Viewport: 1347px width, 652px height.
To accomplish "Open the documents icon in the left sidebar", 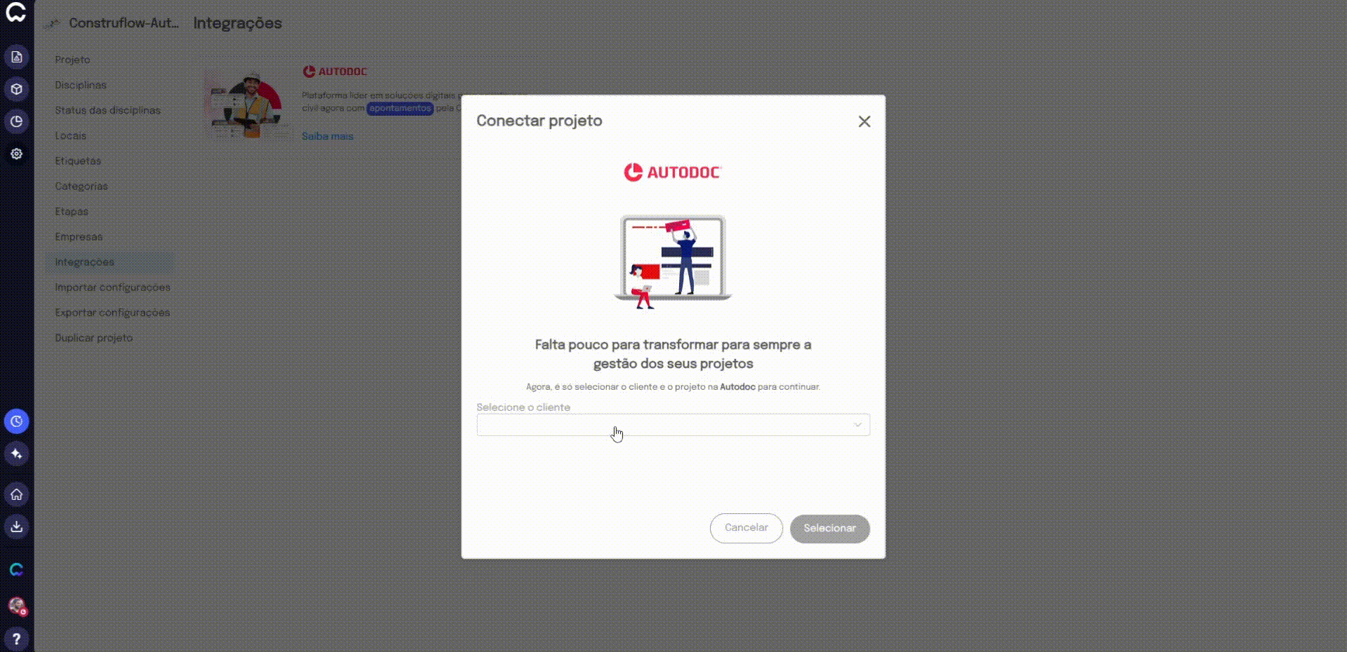I will click(17, 57).
